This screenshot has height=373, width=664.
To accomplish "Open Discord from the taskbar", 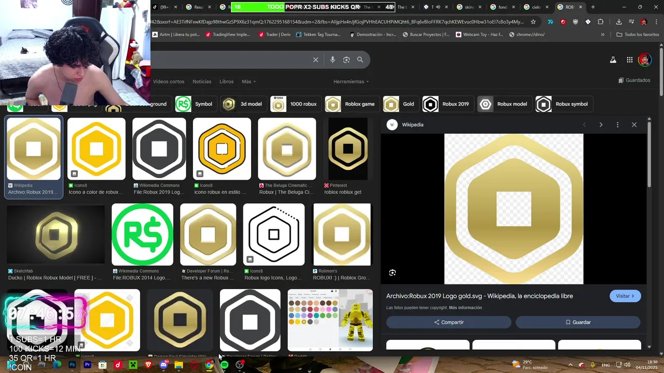I will (163, 365).
